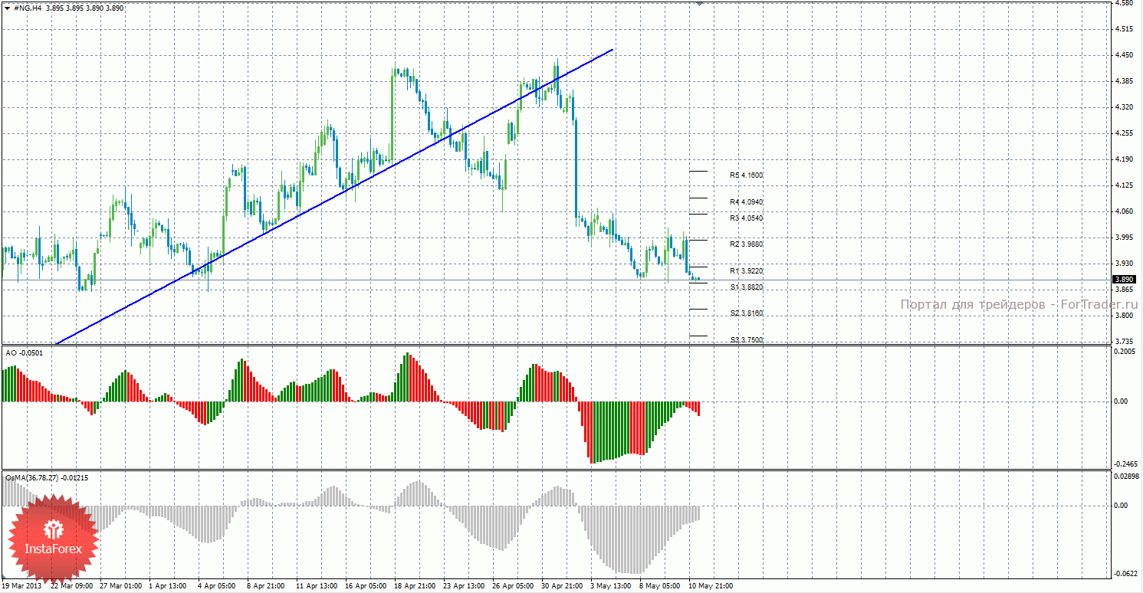
Task: Select the R3 4.0540 pivot label
Action: (746, 218)
